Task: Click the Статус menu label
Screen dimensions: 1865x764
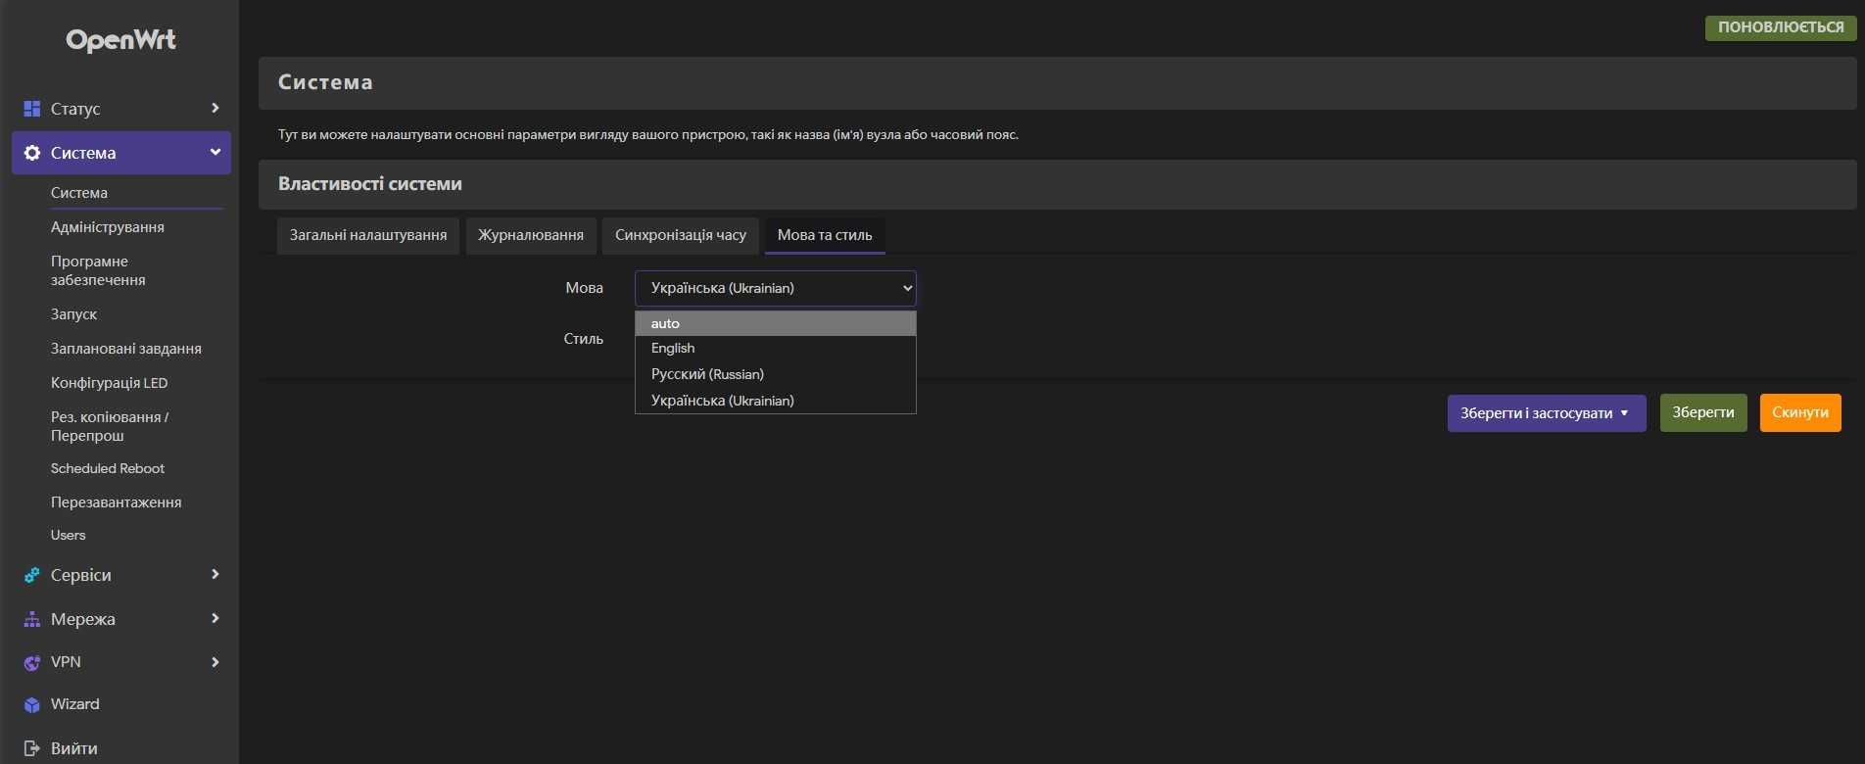Action: tap(75, 109)
